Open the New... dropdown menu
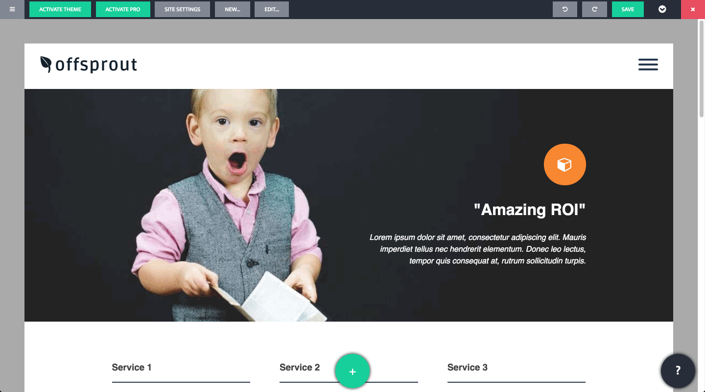This screenshot has width=705, height=392. pyautogui.click(x=233, y=9)
